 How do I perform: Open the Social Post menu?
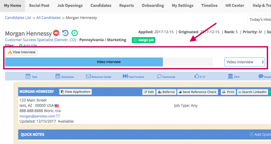coord(39,6)
